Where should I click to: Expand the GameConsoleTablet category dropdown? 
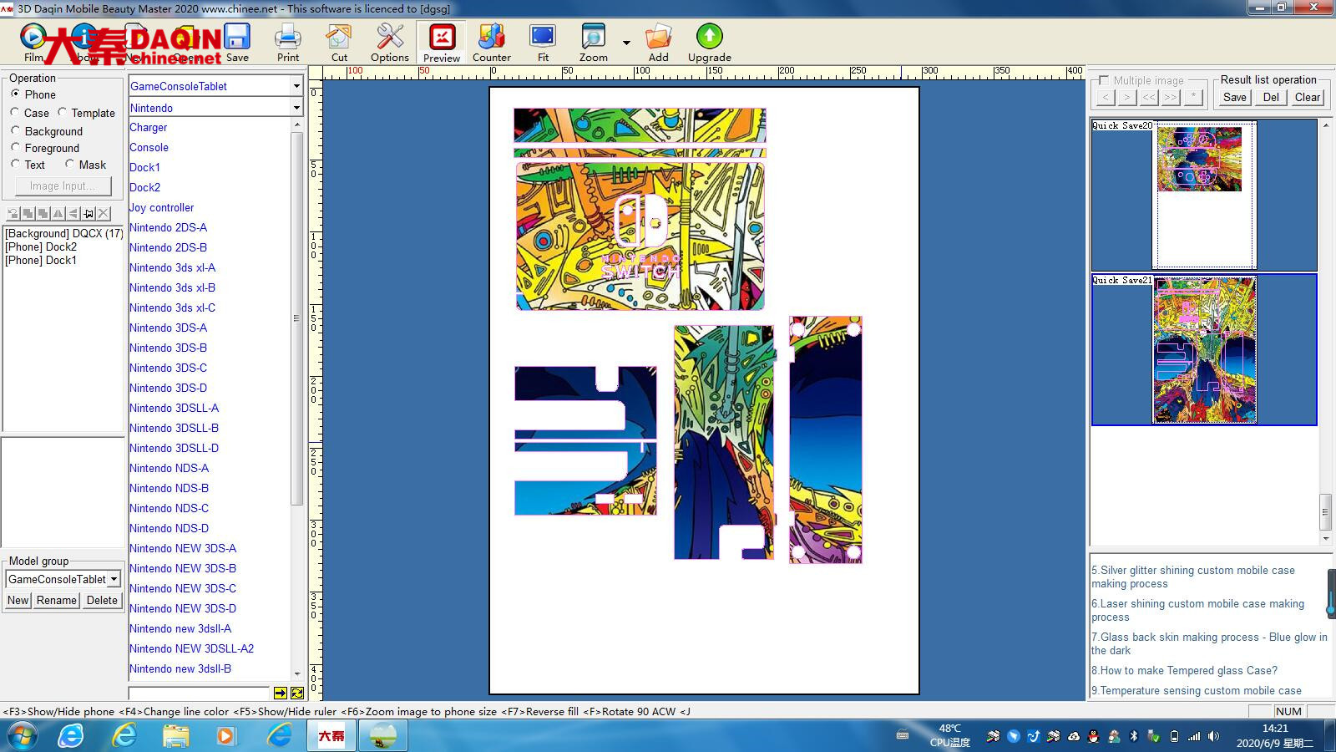(x=296, y=86)
